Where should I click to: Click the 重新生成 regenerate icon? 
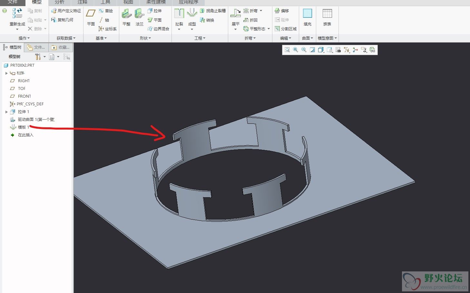17,14
